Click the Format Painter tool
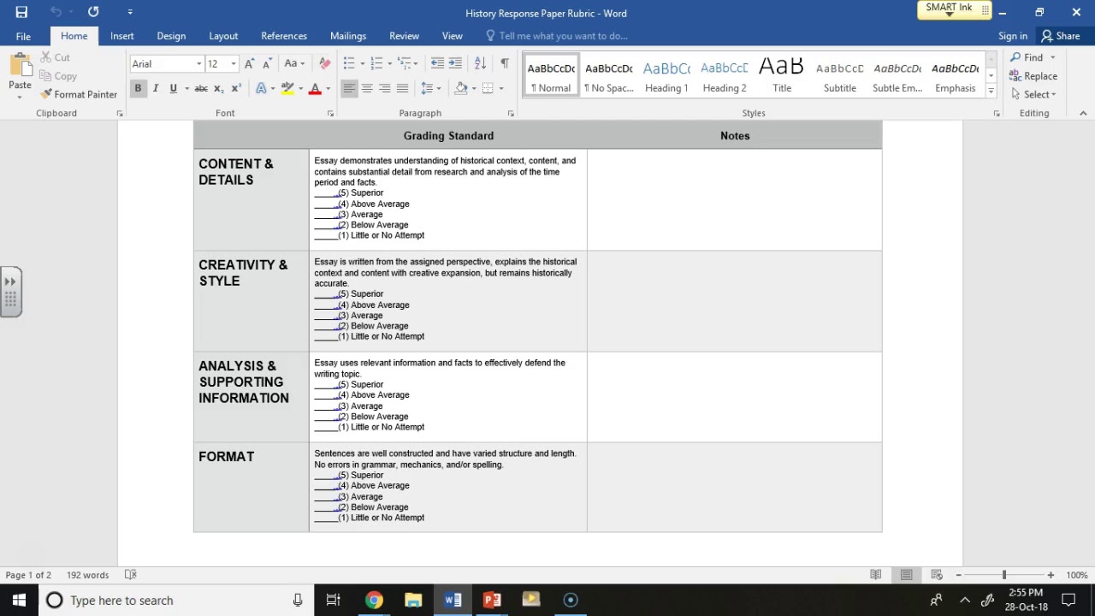This screenshot has width=1095, height=616. (79, 94)
